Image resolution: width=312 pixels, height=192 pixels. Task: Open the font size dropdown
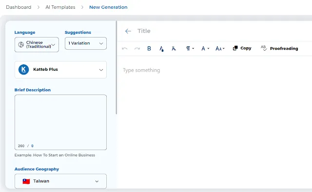pyautogui.click(x=220, y=49)
